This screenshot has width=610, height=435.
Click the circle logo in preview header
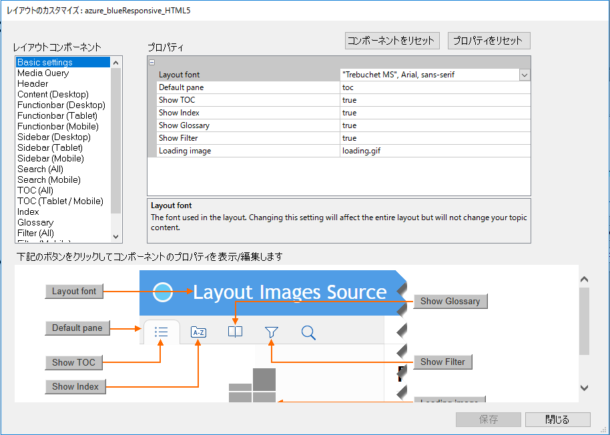(163, 292)
